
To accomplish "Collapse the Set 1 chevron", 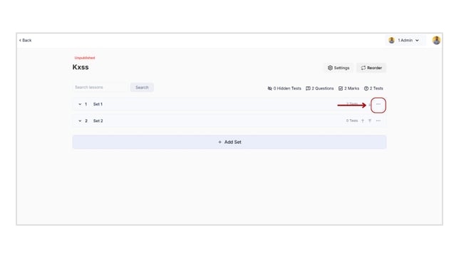I will (80, 104).
